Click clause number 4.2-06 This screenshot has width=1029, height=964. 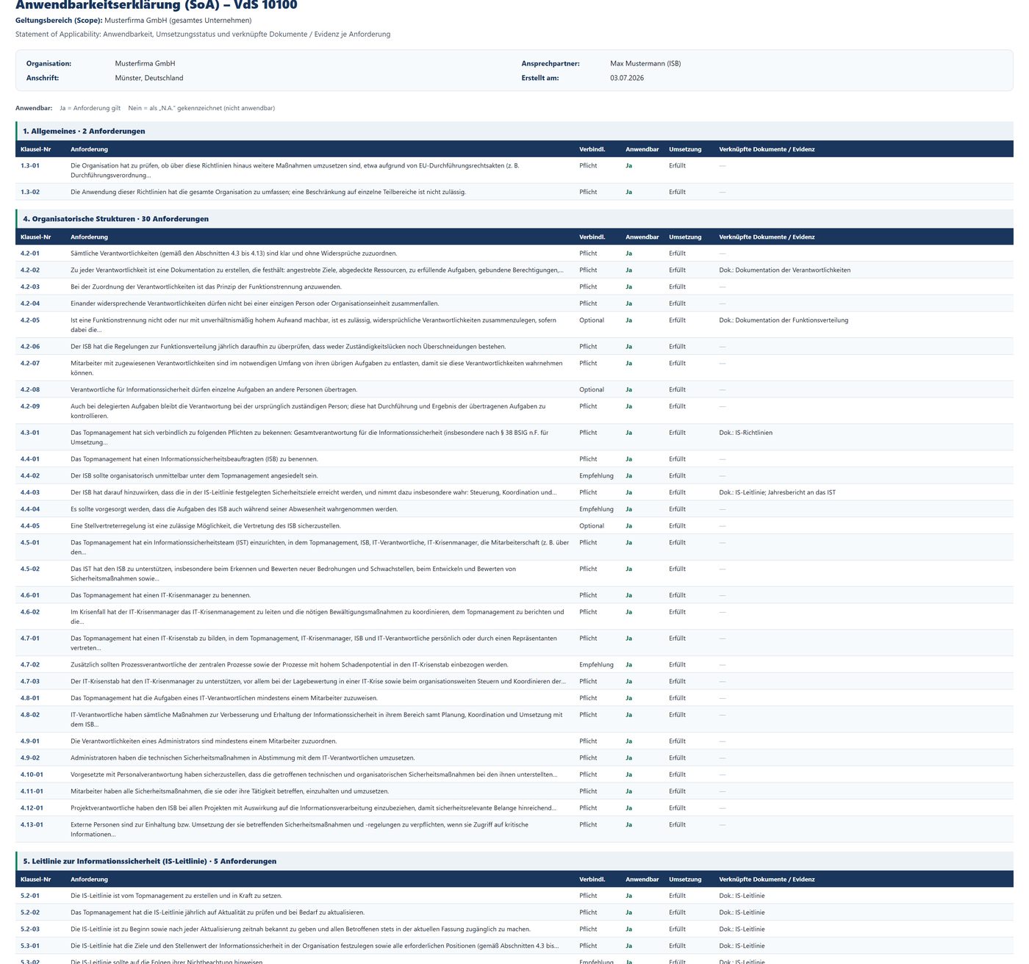pos(30,347)
